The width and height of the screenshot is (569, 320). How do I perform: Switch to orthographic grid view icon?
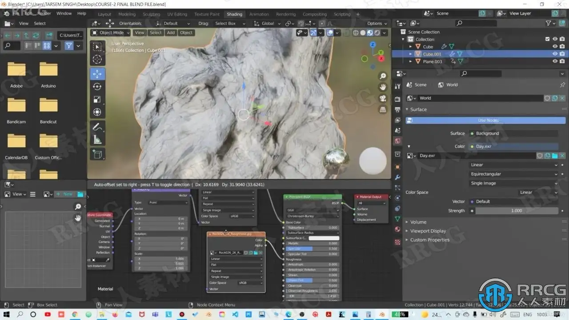pyautogui.click(x=382, y=109)
